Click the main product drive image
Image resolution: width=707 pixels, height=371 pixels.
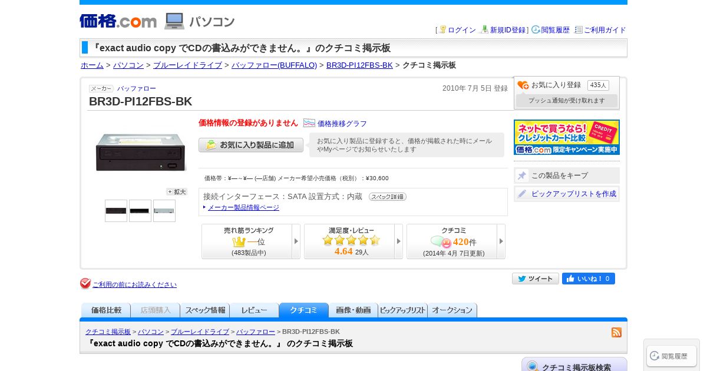point(141,153)
